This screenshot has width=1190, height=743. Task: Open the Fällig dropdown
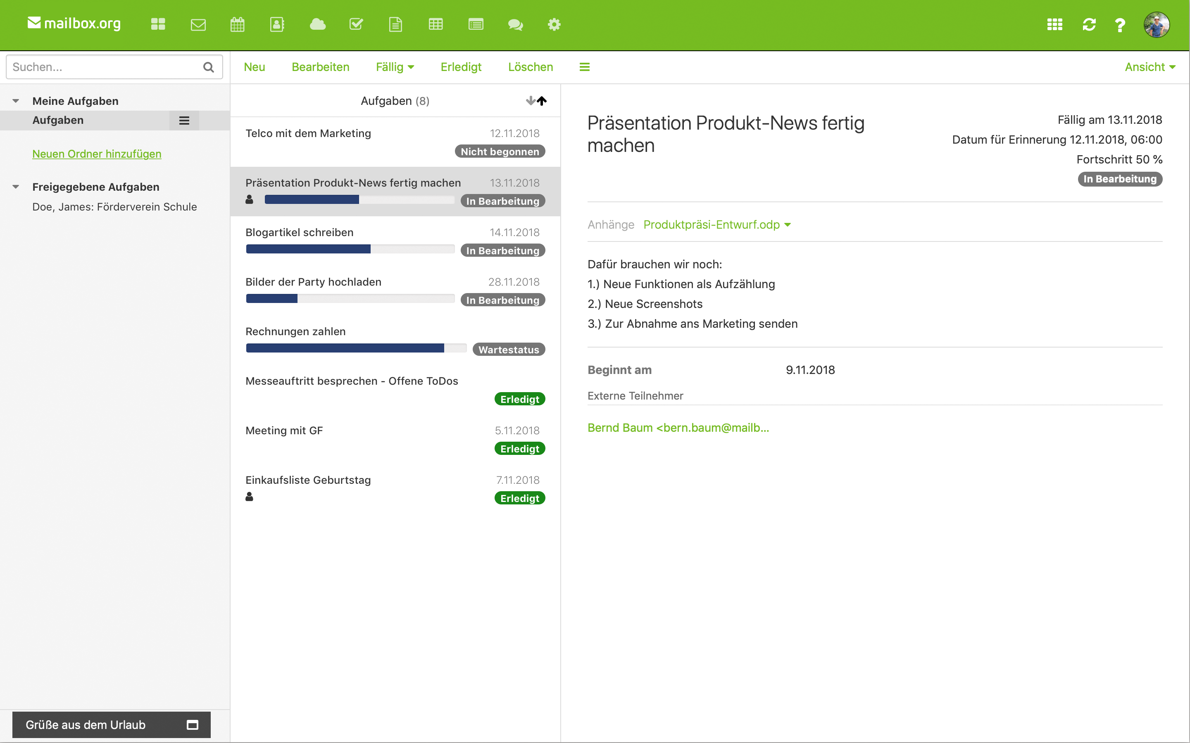(395, 67)
